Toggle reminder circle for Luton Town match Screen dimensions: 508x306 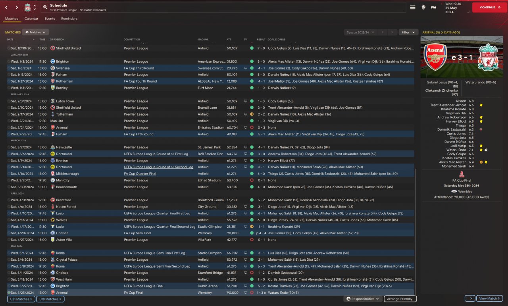[9, 101]
